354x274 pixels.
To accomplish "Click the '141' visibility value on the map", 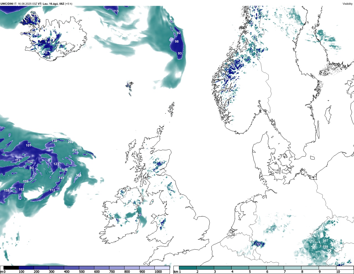I will coord(61,178).
